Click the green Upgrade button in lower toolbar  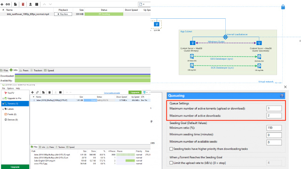click(x=135, y=92)
